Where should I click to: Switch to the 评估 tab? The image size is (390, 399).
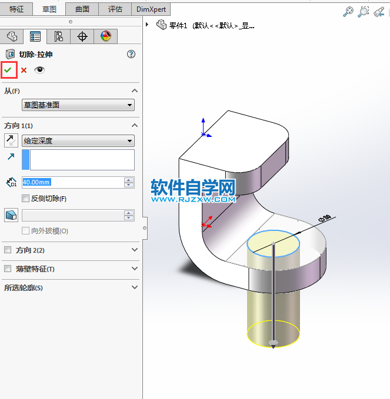[x=115, y=9]
